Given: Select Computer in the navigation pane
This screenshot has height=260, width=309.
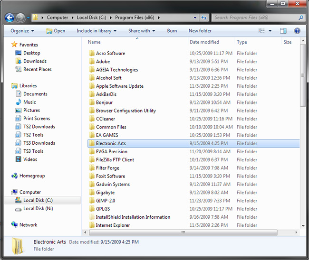Looking at the screenshot, I should pyautogui.click(x=30, y=192).
